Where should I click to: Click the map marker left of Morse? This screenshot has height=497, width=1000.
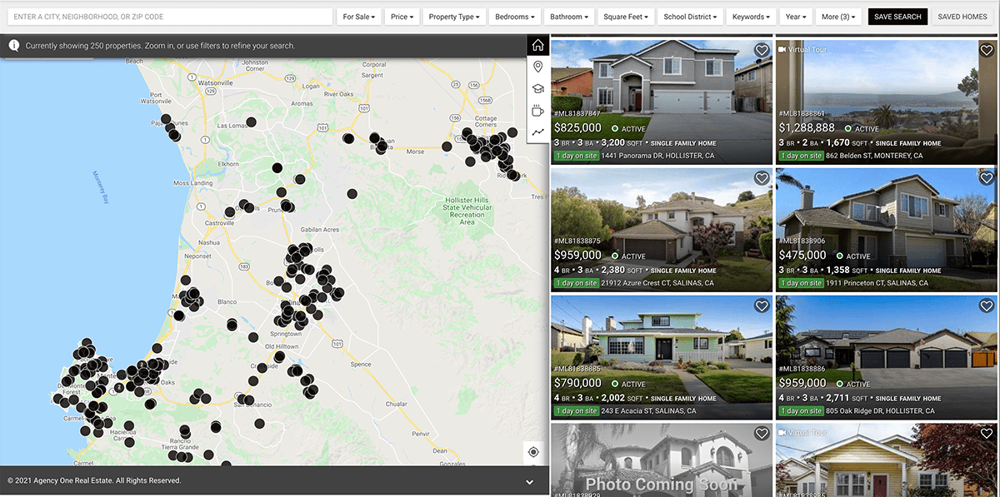(x=382, y=147)
